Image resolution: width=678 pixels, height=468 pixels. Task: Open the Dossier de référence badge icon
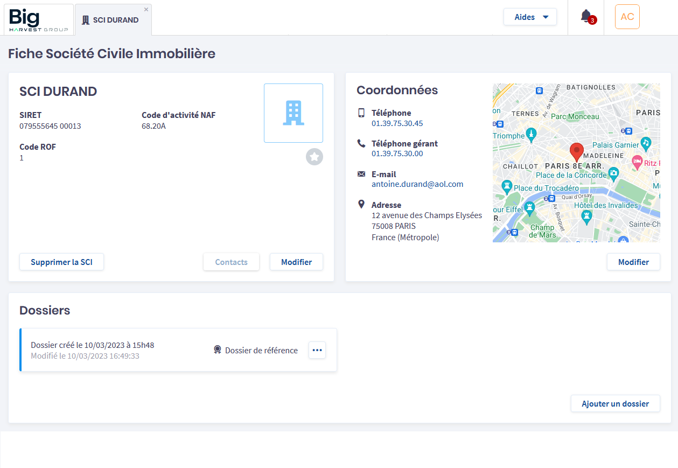[x=218, y=350]
